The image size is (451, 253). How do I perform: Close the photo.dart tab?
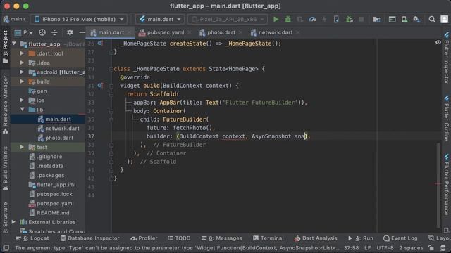240,32
